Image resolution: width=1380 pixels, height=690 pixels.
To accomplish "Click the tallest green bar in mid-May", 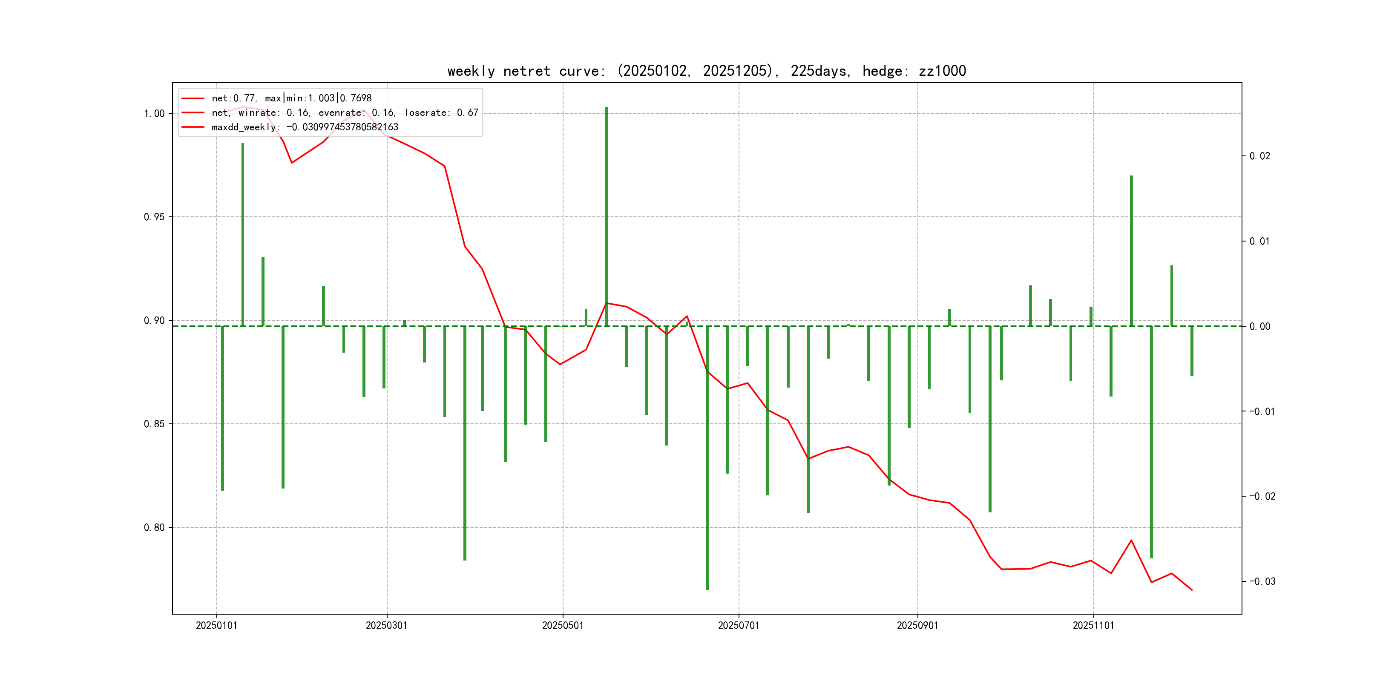I will click(606, 214).
